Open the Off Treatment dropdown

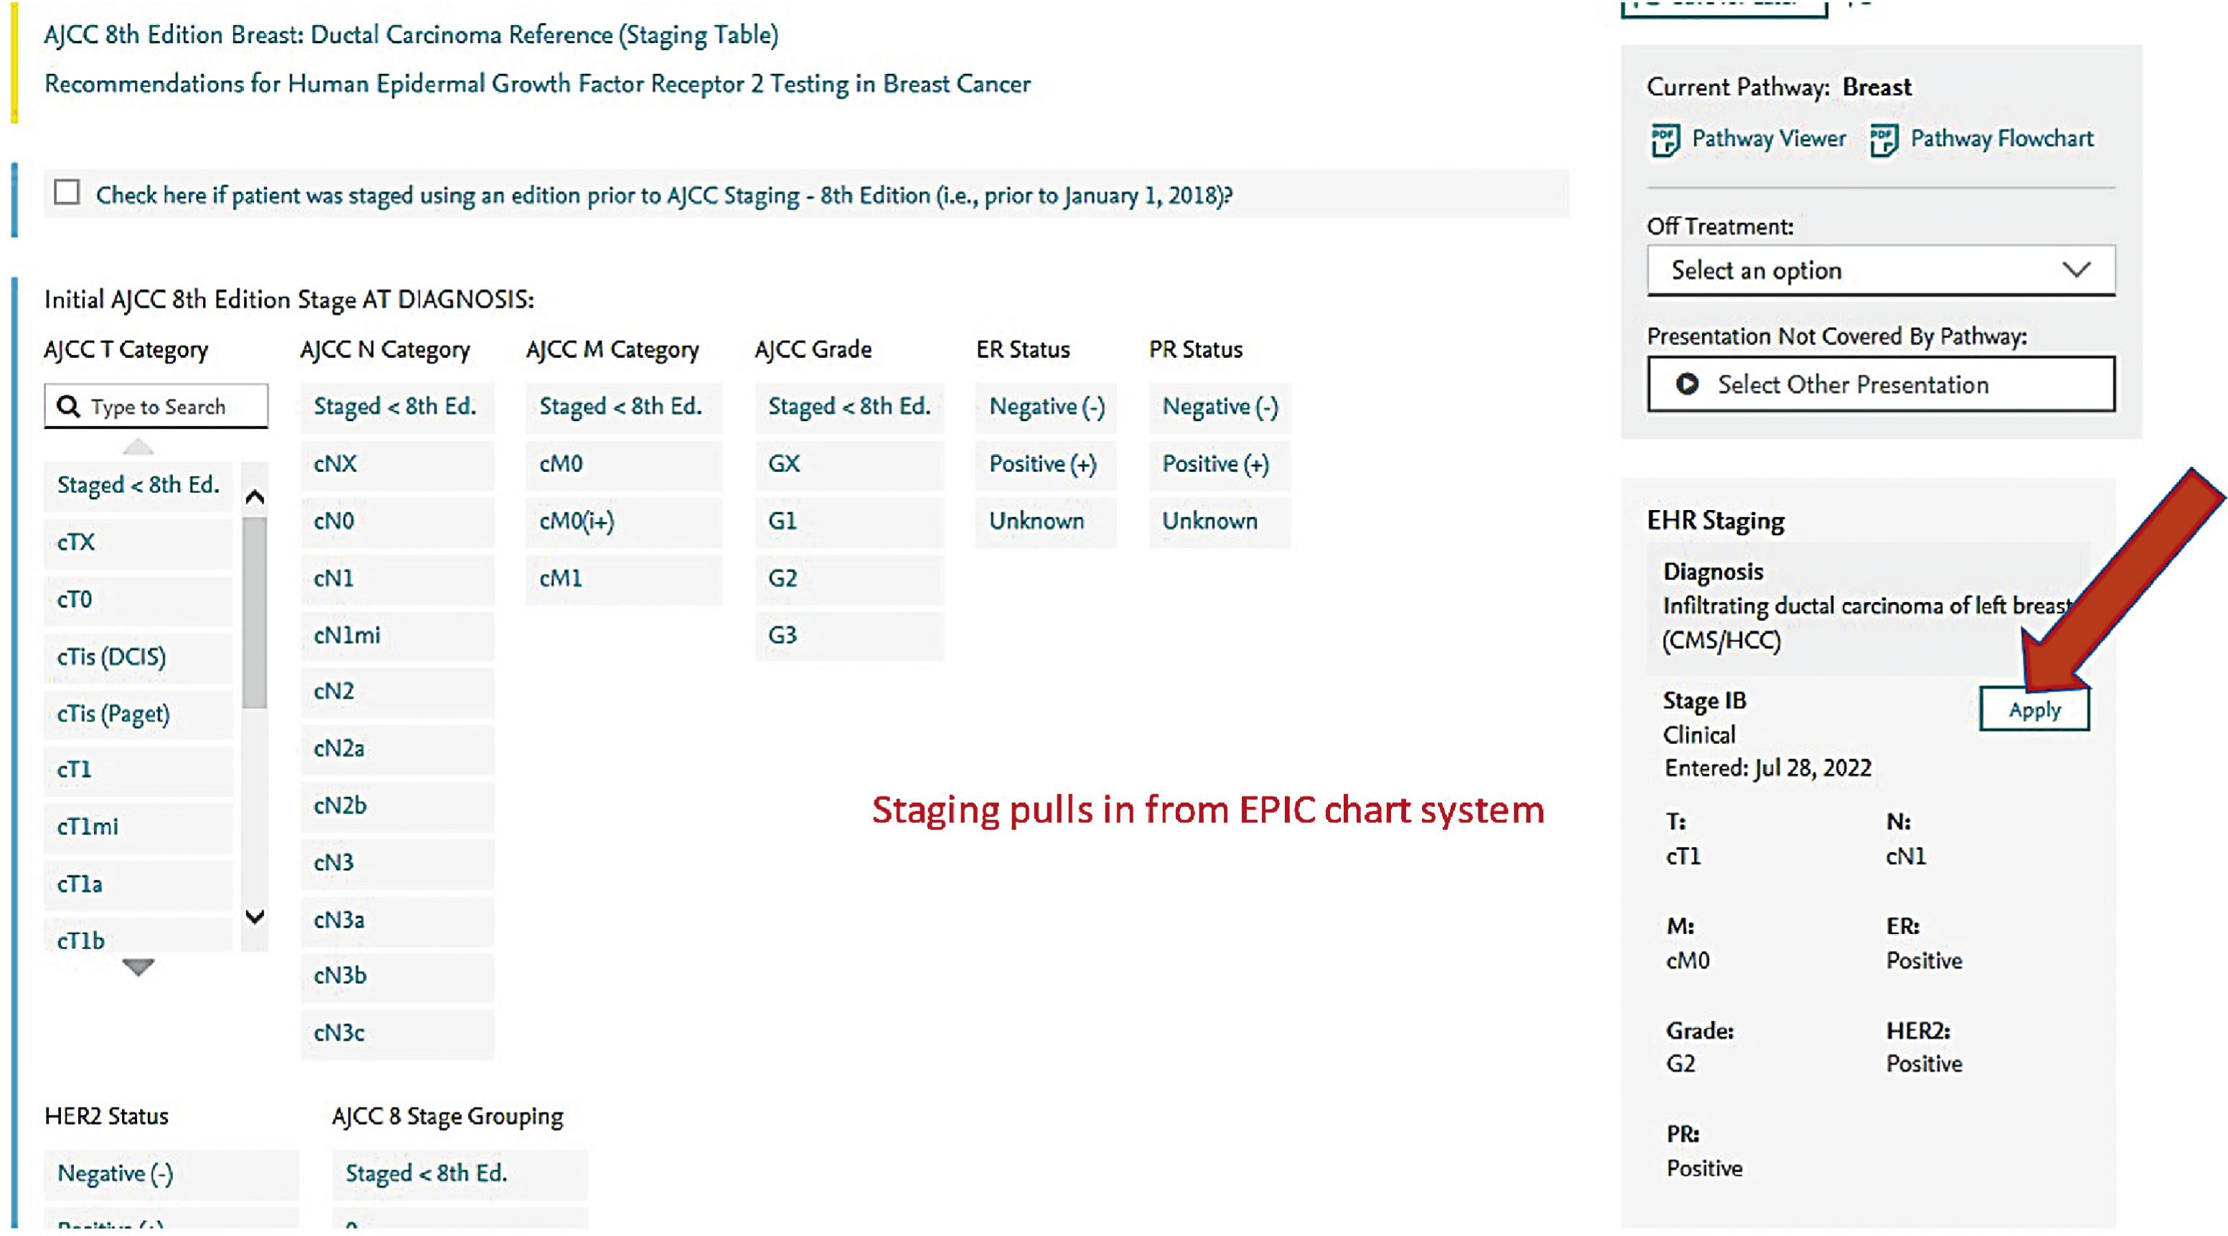(1860, 270)
